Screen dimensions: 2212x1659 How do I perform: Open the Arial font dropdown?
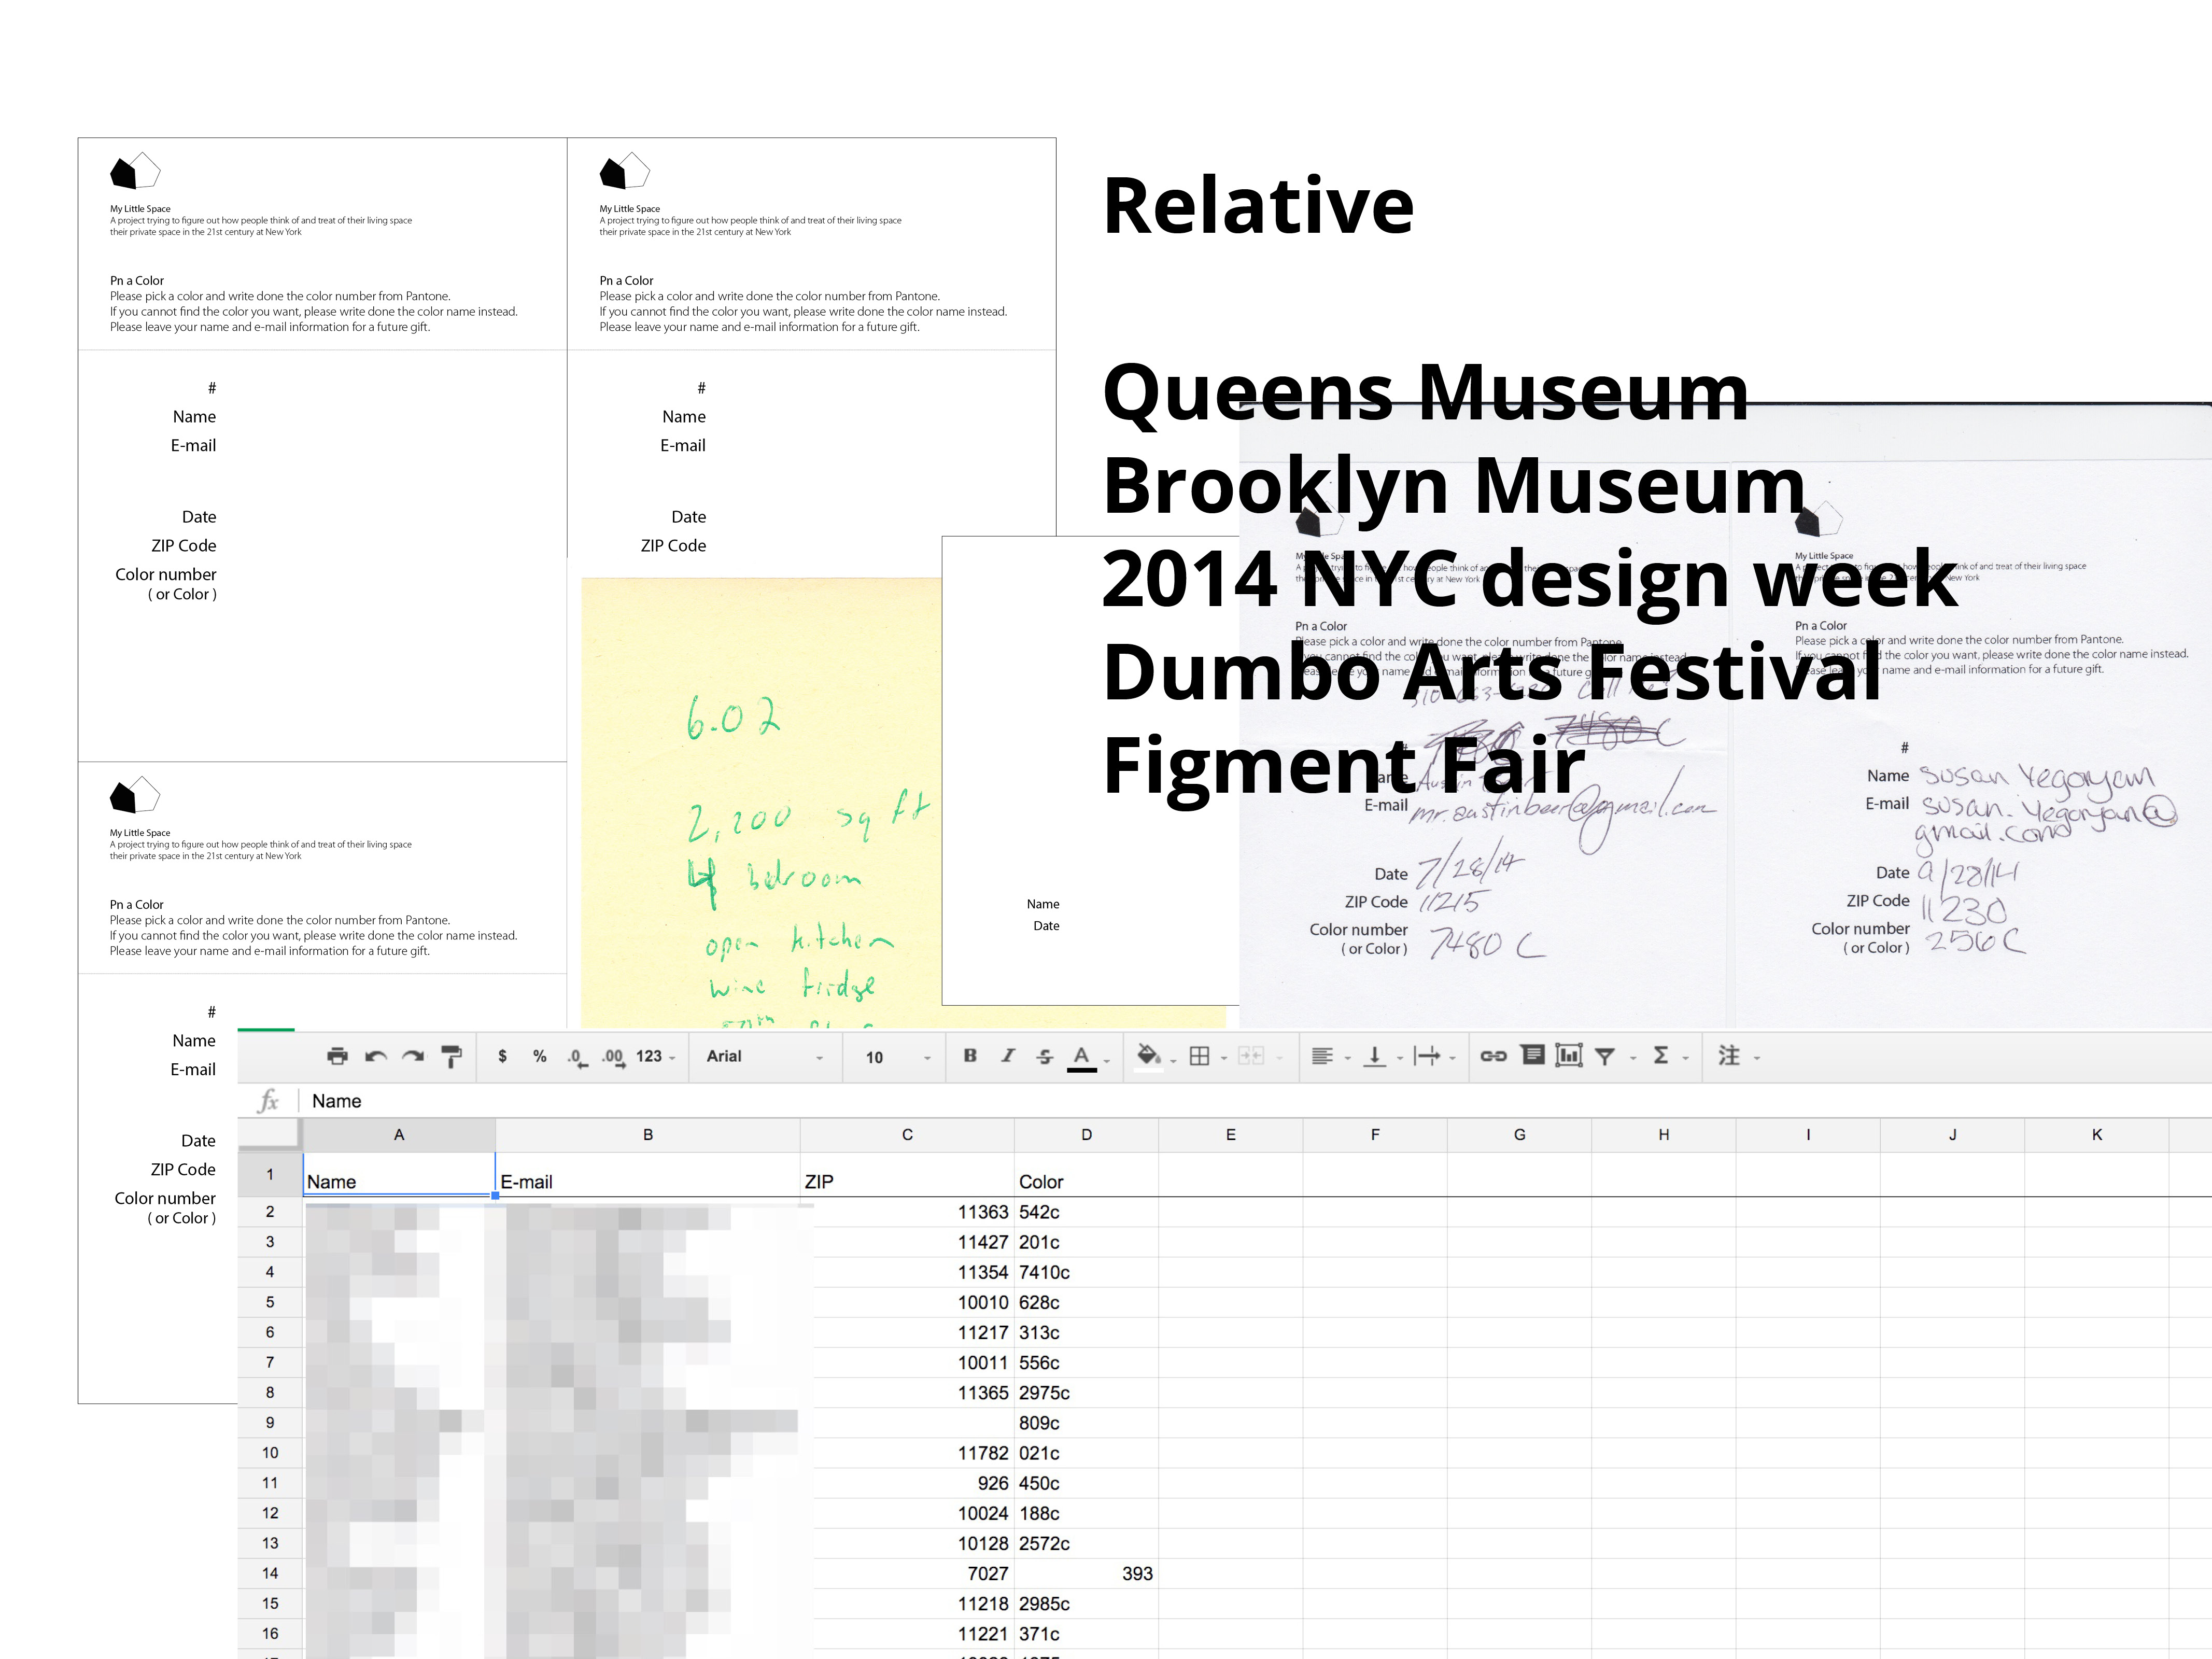point(765,1056)
